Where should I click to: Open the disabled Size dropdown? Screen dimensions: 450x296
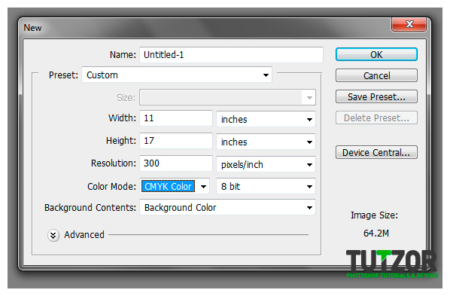click(x=227, y=97)
